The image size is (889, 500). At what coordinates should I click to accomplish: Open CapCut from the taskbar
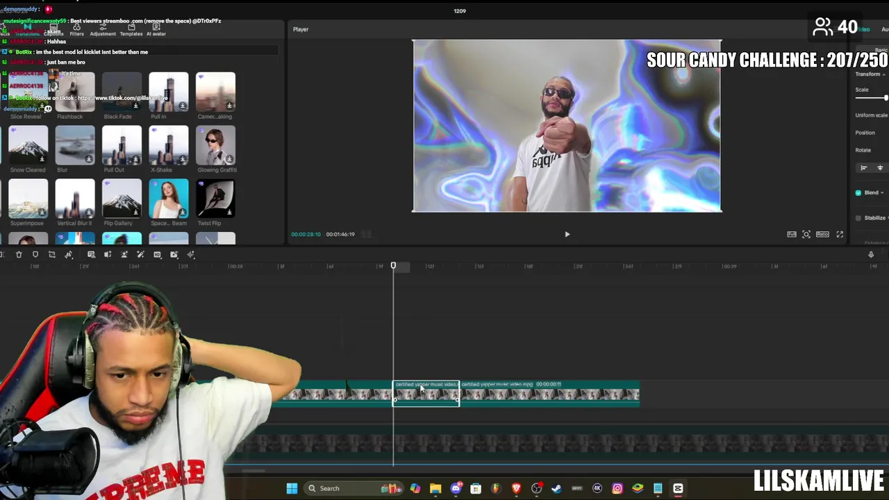pos(678,488)
